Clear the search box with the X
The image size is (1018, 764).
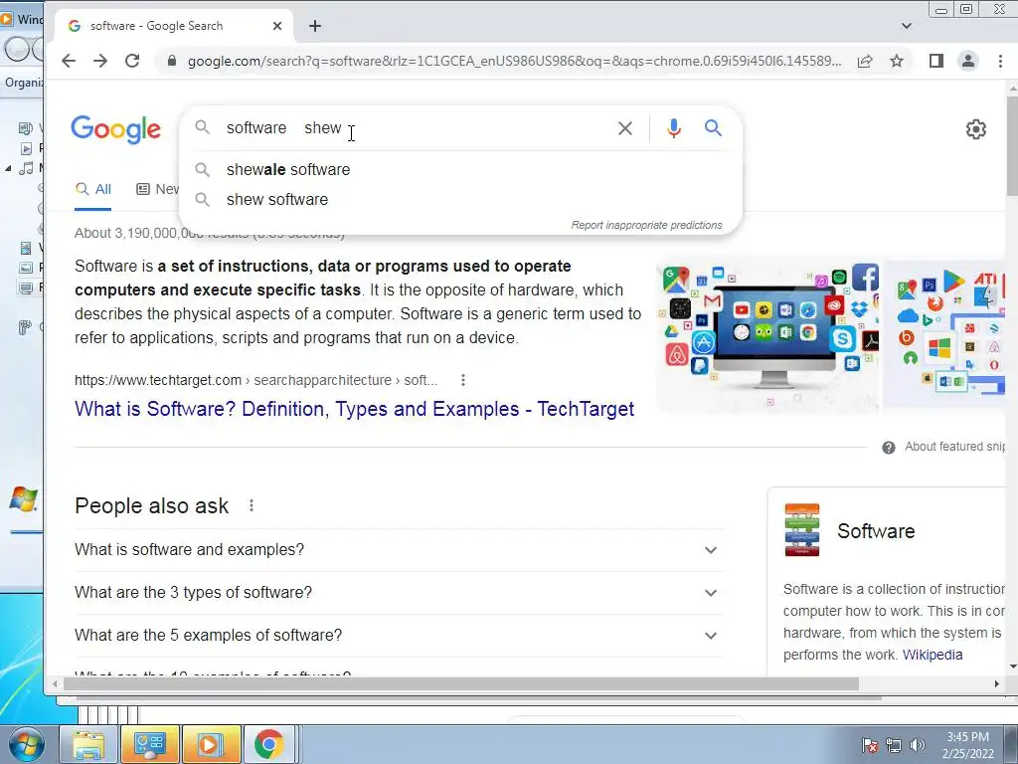[x=625, y=128]
